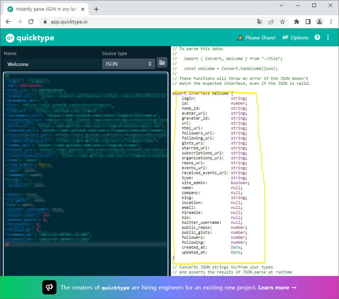
Task: Select the quicktype browser tab
Action: 46,9
